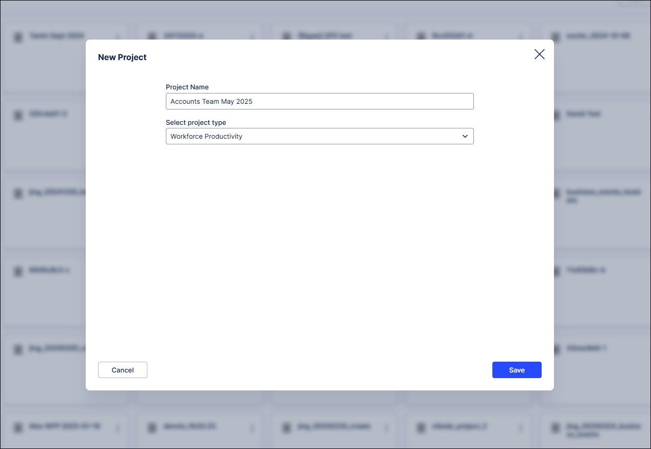Click the Project Name input field
The height and width of the screenshot is (449, 651).
(319, 101)
